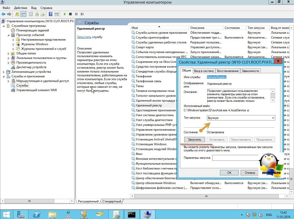Click the blue Help question mark icon

coord(51,14)
